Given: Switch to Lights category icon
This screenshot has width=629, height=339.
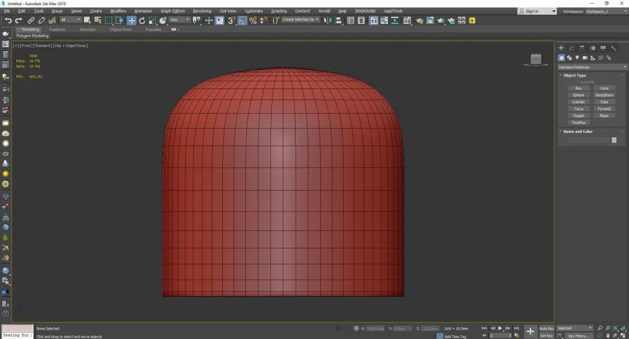Looking at the screenshot, I should [577, 58].
